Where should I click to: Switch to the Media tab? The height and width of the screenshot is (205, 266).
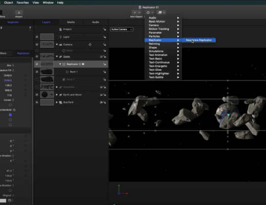(71, 22)
